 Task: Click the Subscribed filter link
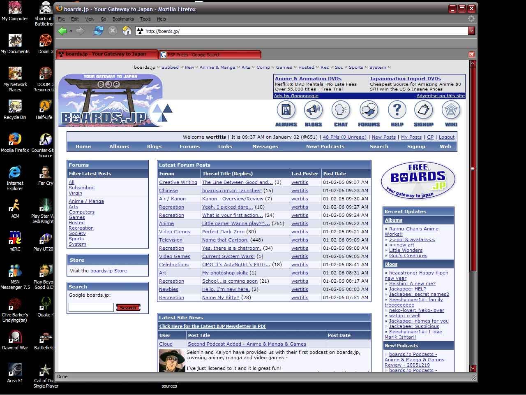81,188
